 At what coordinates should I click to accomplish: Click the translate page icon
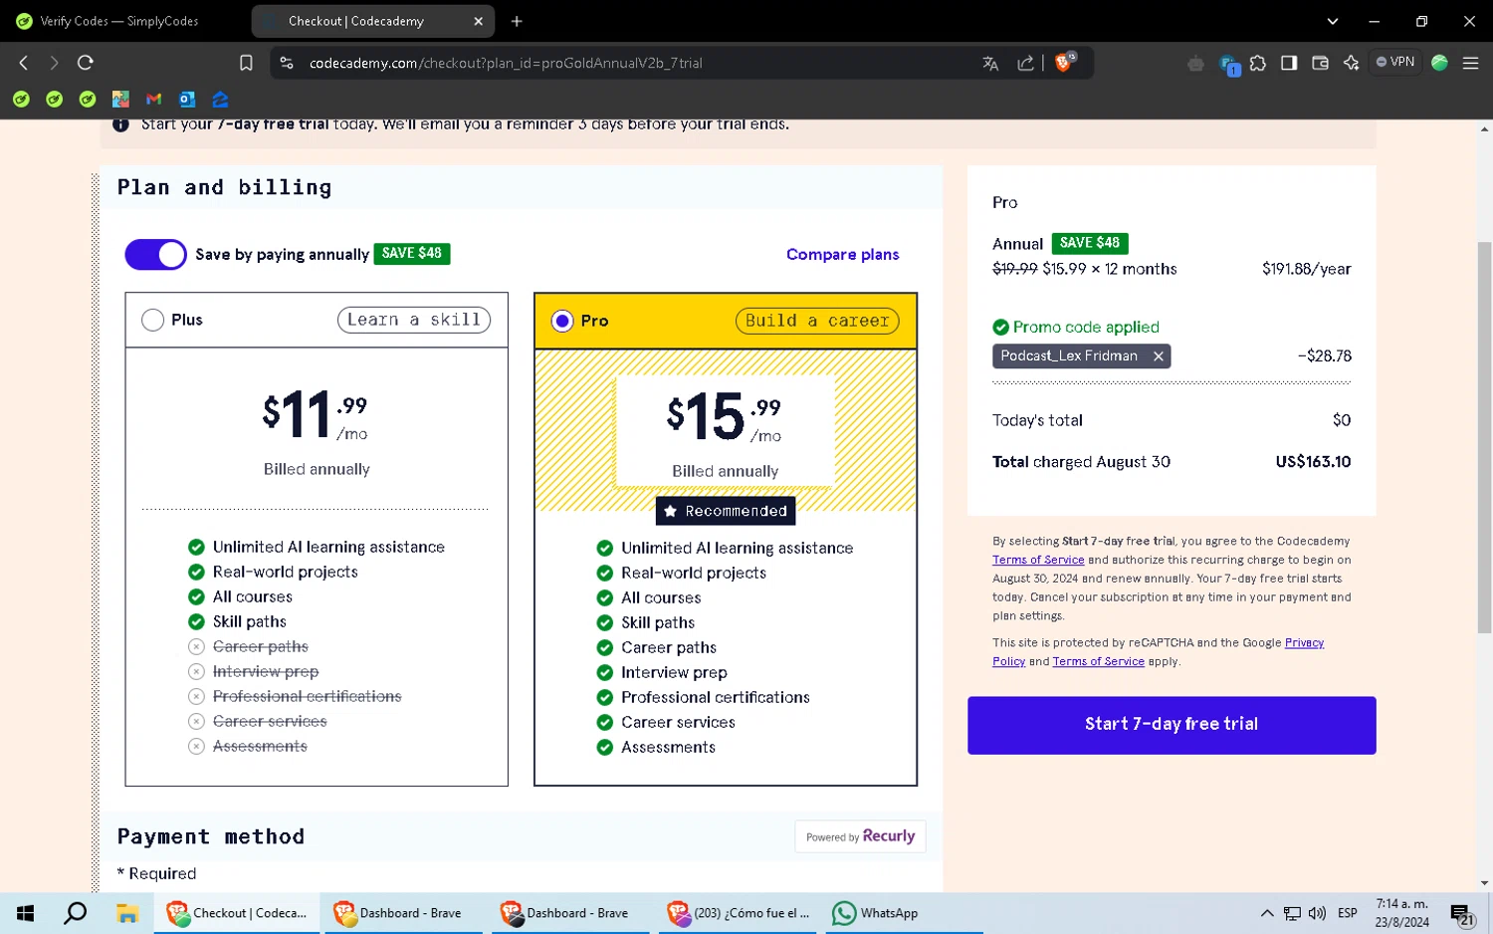coord(990,63)
